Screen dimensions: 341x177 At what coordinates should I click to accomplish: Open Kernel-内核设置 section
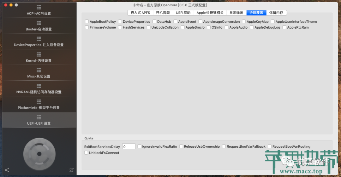[39, 60]
